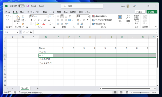Viewport: 162px width, 97px height.
Task: Open the 挿入 (Insert) ribbon tab
Action: (x=22, y=12)
